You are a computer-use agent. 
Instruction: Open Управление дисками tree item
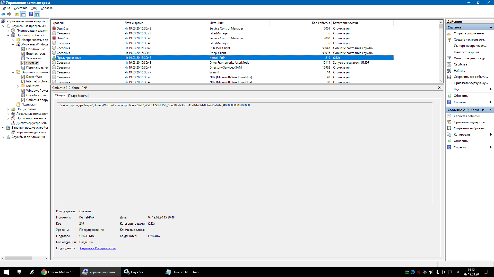[x=31, y=132]
